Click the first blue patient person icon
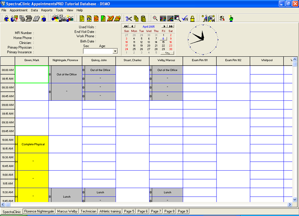Viewport: 299px width, 216px height. tap(6, 19)
